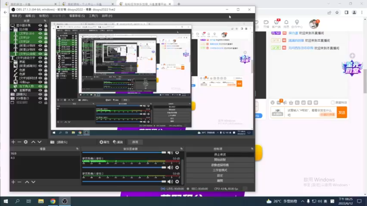Click the 开播 camera icon on the Douyu page
The width and height of the screenshot is (367, 206).
point(266,24)
